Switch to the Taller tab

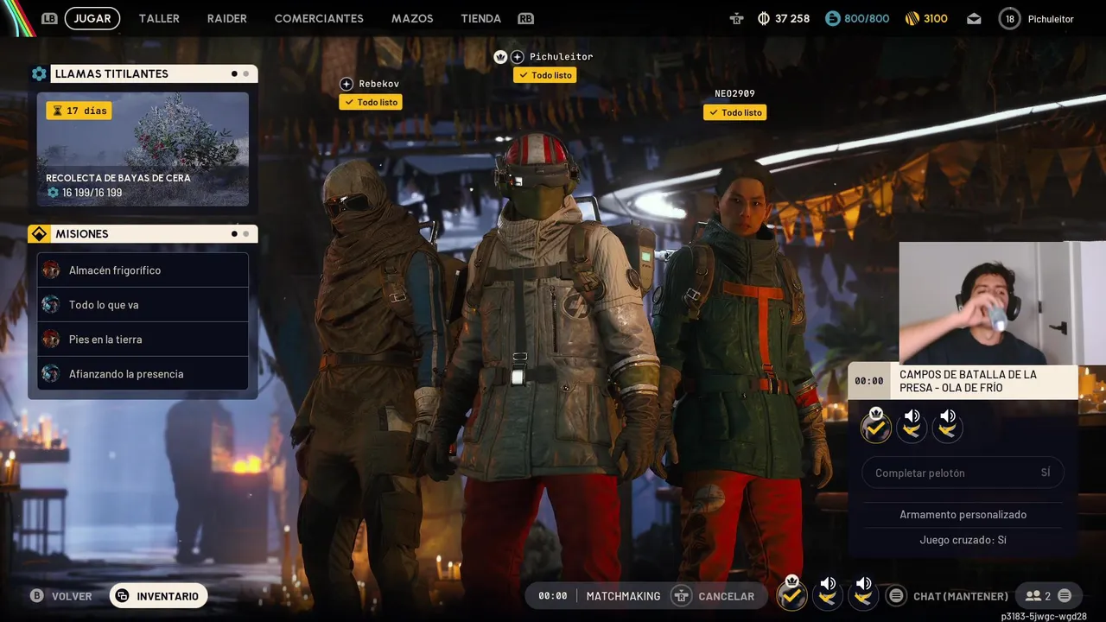coord(159,18)
